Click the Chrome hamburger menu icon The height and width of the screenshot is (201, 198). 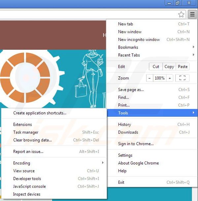click(192, 15)
